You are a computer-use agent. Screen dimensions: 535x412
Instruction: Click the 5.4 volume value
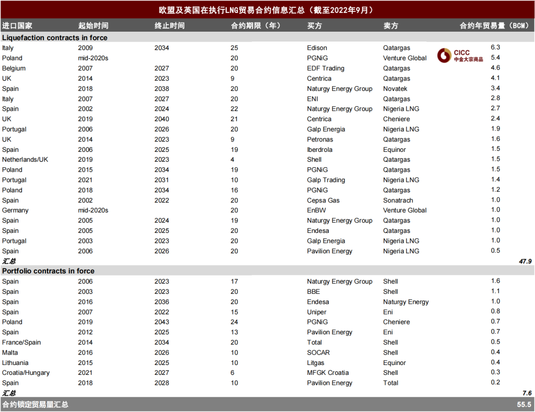point(495,57)
